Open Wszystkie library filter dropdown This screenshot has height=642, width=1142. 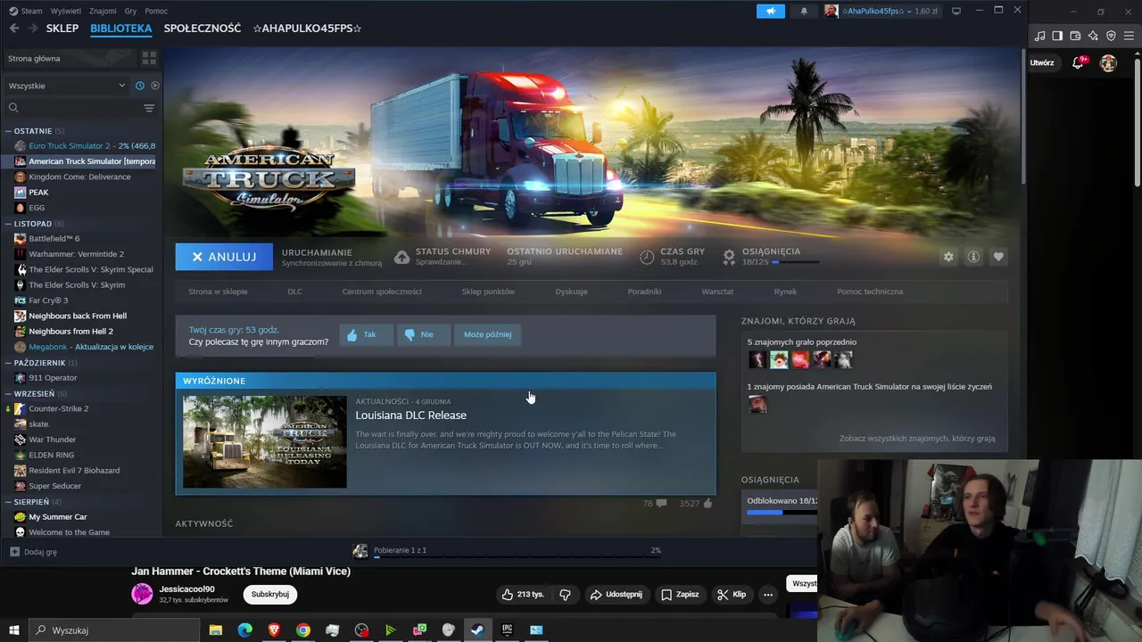point(67,86)
